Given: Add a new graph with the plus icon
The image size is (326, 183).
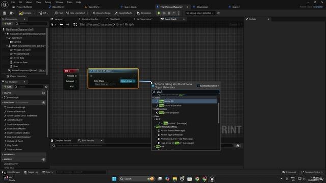Looking at the screenshot, I should (43, 93).
